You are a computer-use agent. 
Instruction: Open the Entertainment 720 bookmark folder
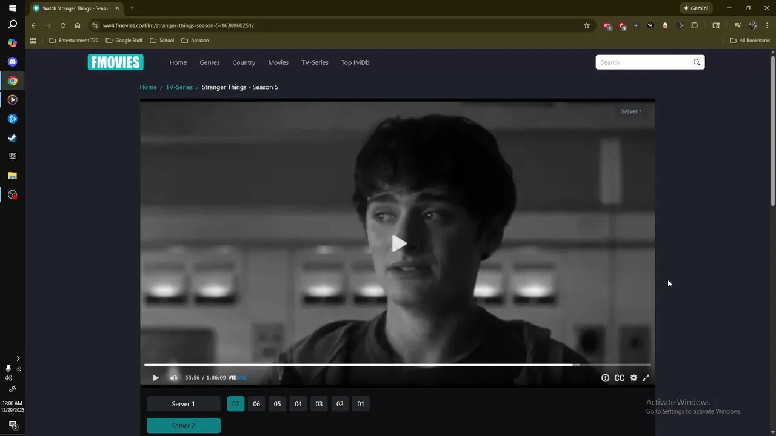74,41
